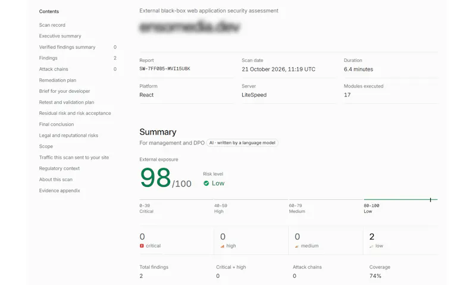Image resolution: width=476 pixels, height=285 pixels.
Task: Open Evidence appendix link
Action: 59,190
